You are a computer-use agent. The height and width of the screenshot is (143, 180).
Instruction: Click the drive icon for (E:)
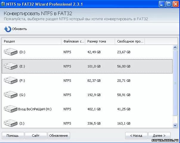10,66
